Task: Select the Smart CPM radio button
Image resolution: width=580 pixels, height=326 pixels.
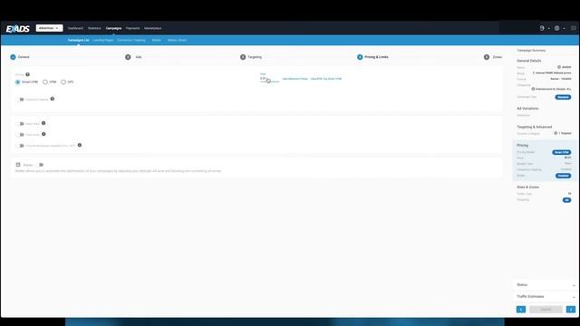Action: click(x=18, y=82)
